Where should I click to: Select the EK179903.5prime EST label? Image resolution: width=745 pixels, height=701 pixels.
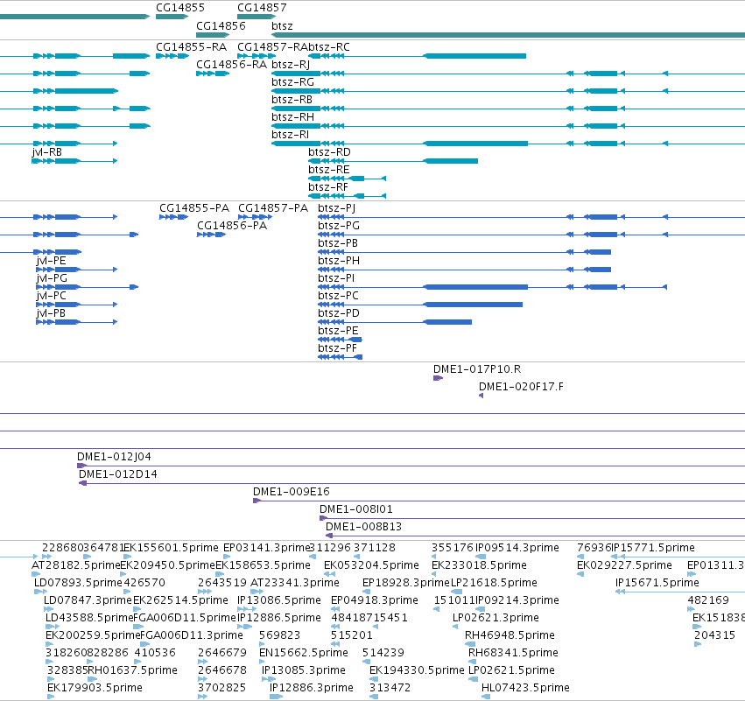(95, 688)
